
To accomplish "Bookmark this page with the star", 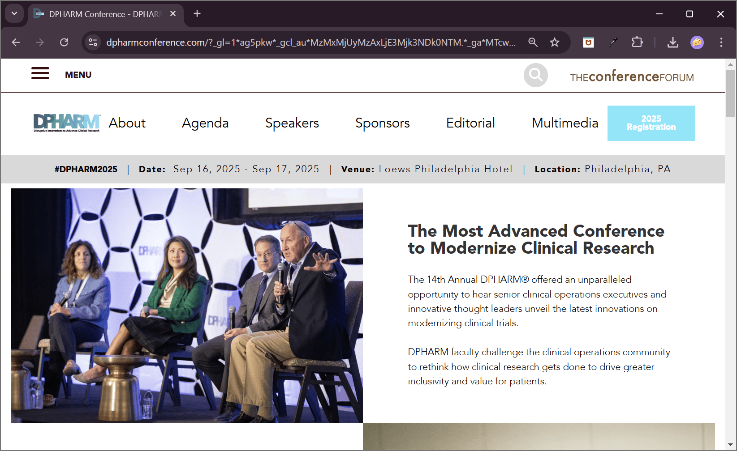I will tap(555, 43).
